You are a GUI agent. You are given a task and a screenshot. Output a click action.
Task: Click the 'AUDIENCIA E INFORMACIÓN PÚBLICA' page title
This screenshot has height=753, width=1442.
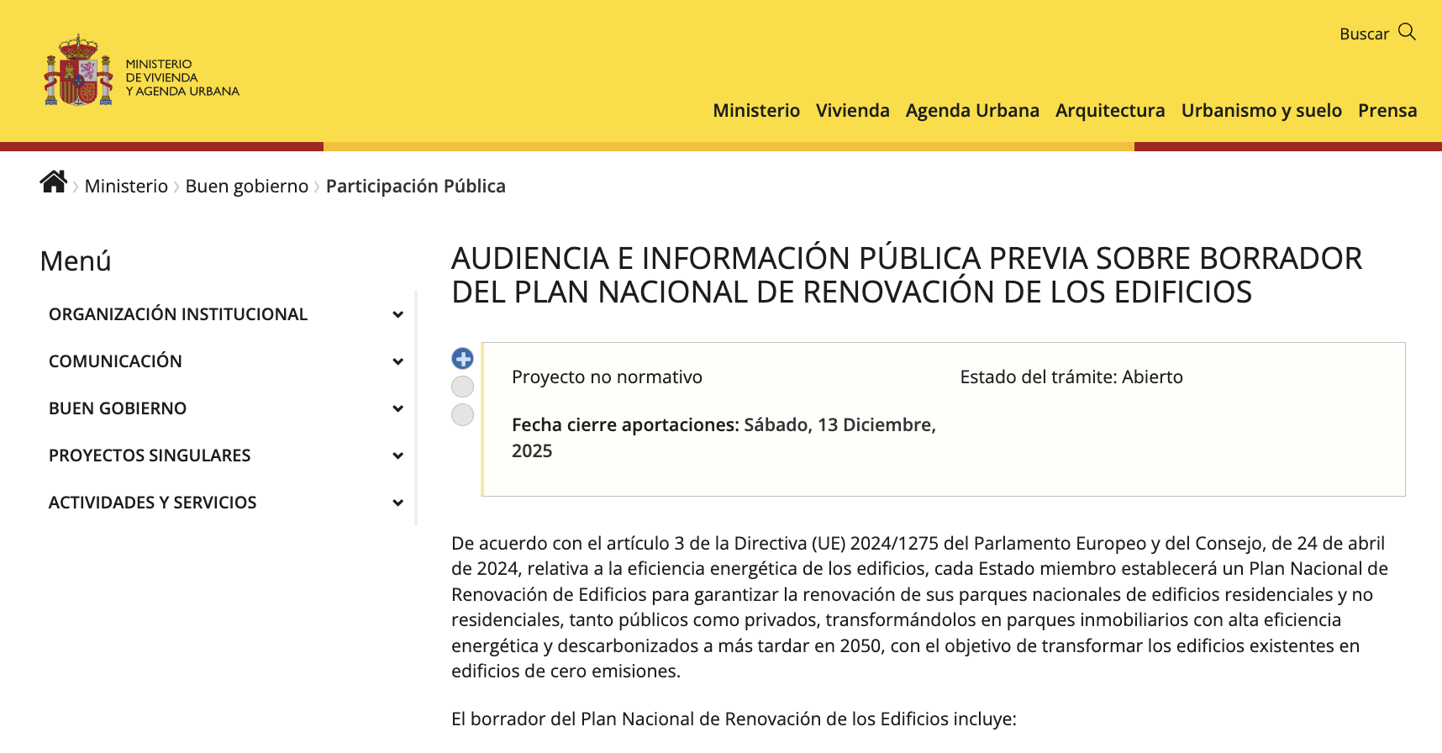907,275
